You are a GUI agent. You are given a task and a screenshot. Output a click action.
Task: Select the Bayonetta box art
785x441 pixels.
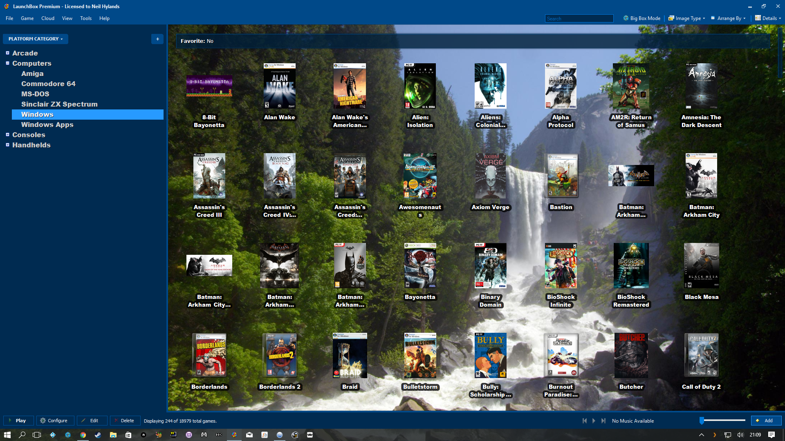click(x=420, y=265)
